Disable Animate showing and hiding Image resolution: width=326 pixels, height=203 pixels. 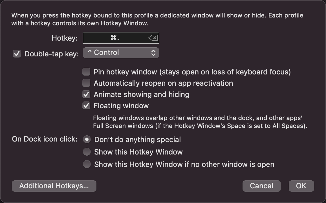[x=86, y=94]
